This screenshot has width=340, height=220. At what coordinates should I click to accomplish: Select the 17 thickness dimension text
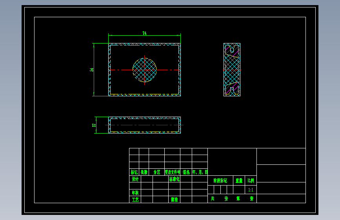94,125
